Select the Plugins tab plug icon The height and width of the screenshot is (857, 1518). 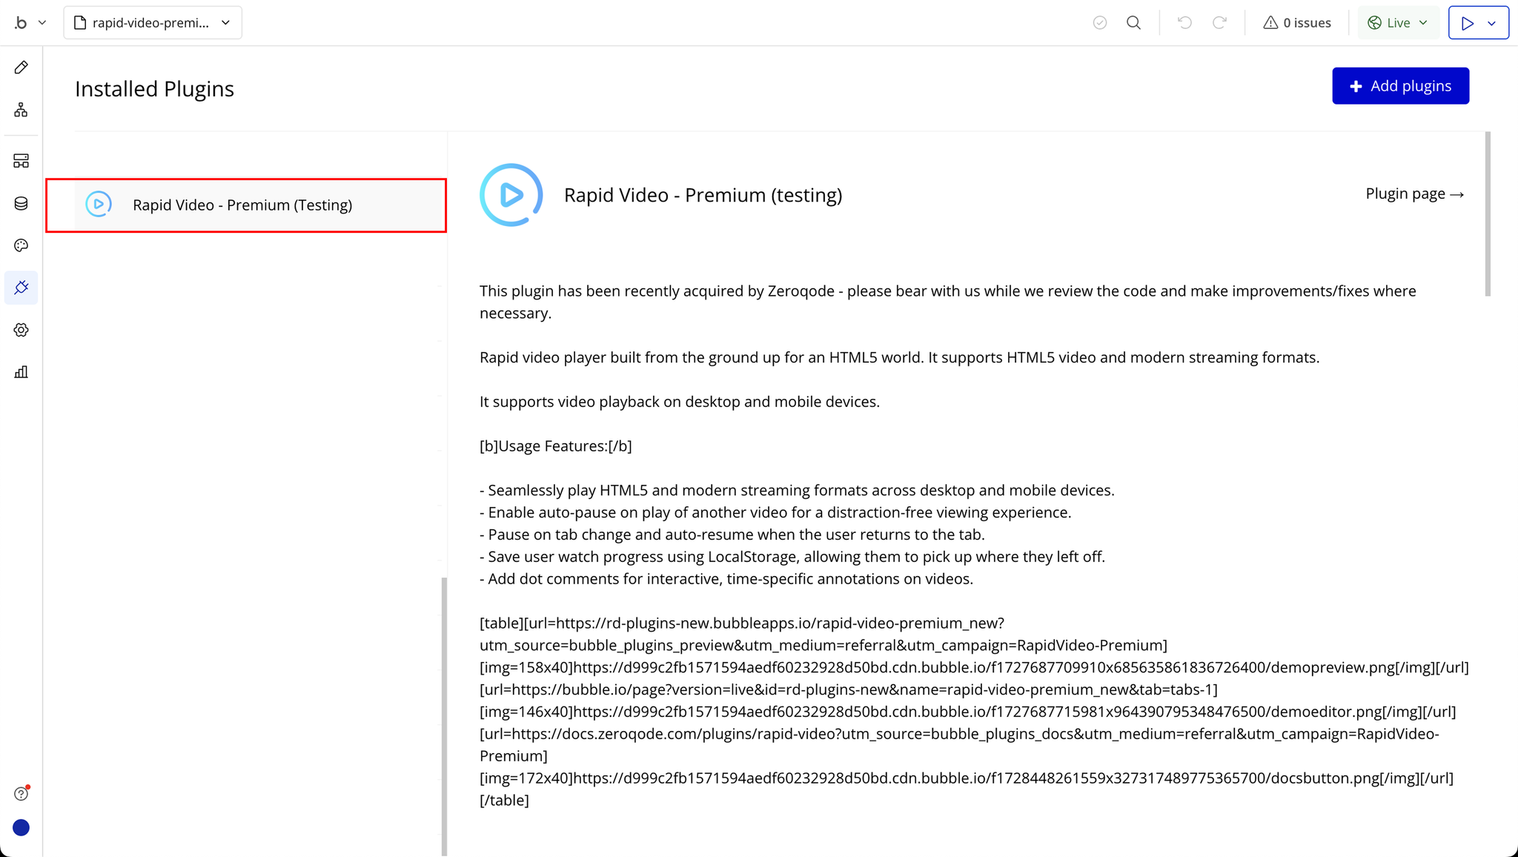point(21,288)
